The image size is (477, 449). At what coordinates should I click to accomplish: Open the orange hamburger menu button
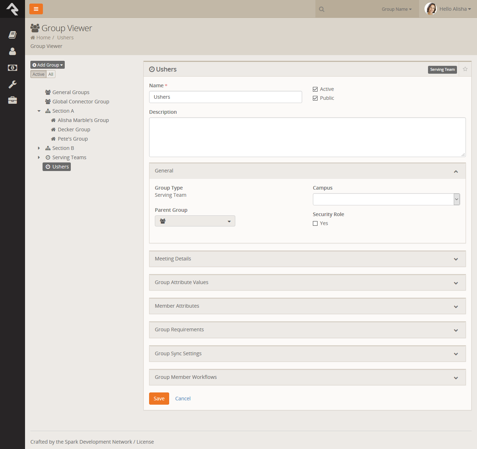(36, 9)
